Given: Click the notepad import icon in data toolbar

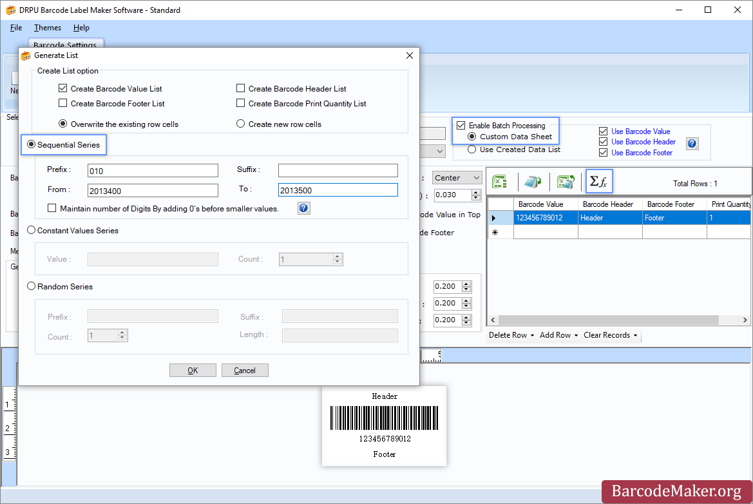Looking at the screenshot, I should pyautogui.click(x=533, y=182).
